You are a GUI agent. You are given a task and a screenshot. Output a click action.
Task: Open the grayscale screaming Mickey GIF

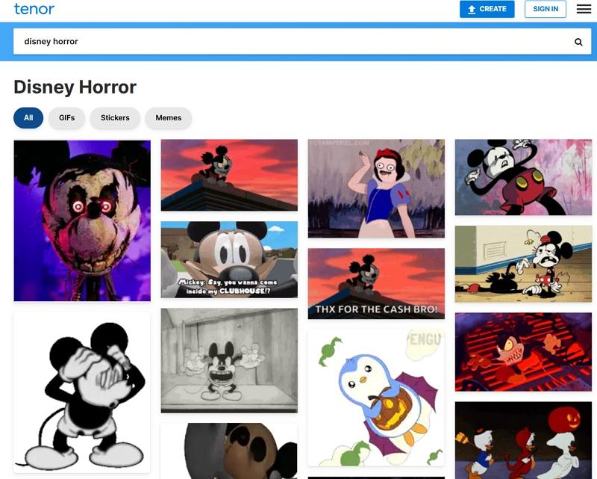point(229,361)
